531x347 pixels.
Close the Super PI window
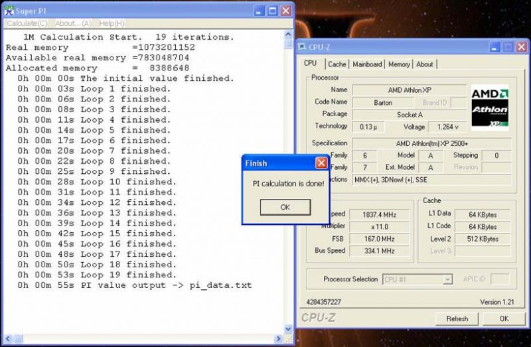(286, 11)
